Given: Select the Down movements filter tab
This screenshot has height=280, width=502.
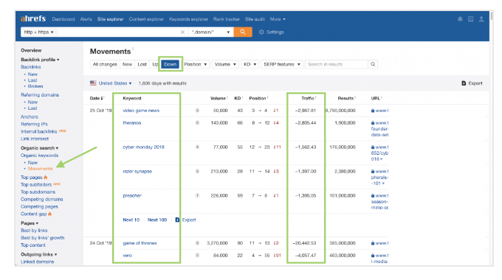Looking at the screenshot, I should (171, 64).
